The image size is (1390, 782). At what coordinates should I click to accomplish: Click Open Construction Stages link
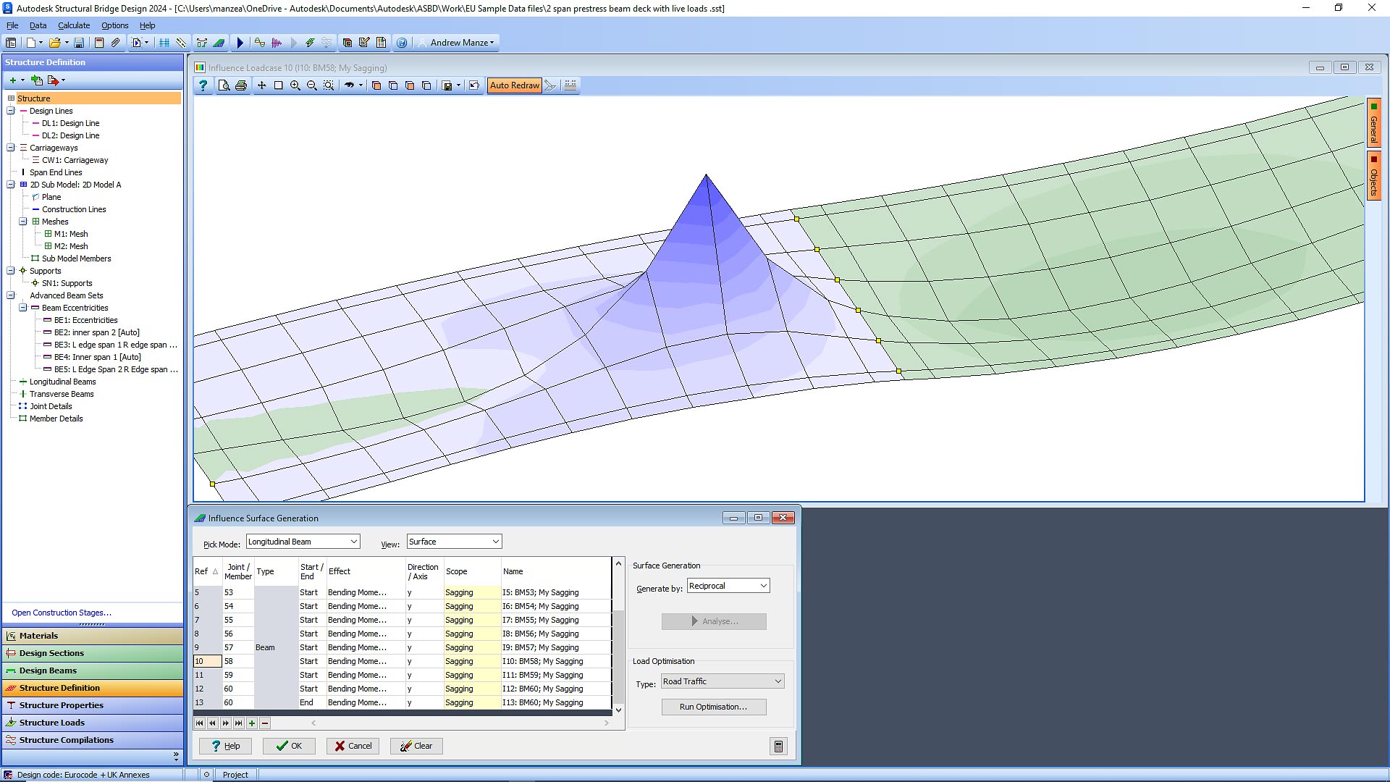(x=62, y=613)
